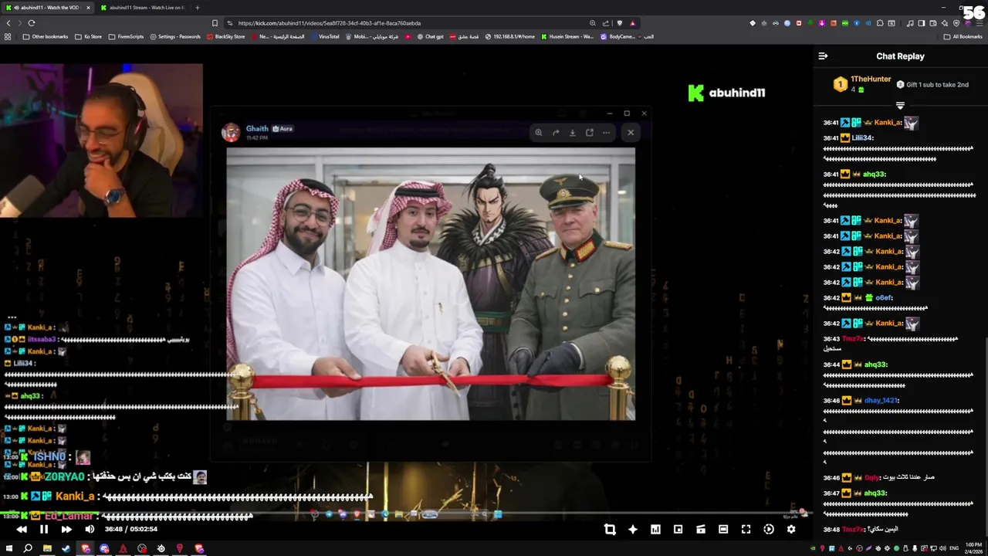The image size is (988, 556).
Task: Pause the VOD playback
Action: (44, 529)
